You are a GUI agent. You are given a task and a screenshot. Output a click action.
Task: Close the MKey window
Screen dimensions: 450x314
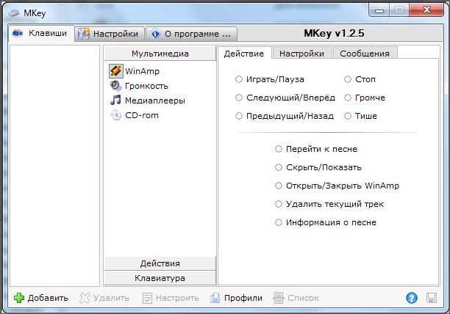click(x=426, y=10)
